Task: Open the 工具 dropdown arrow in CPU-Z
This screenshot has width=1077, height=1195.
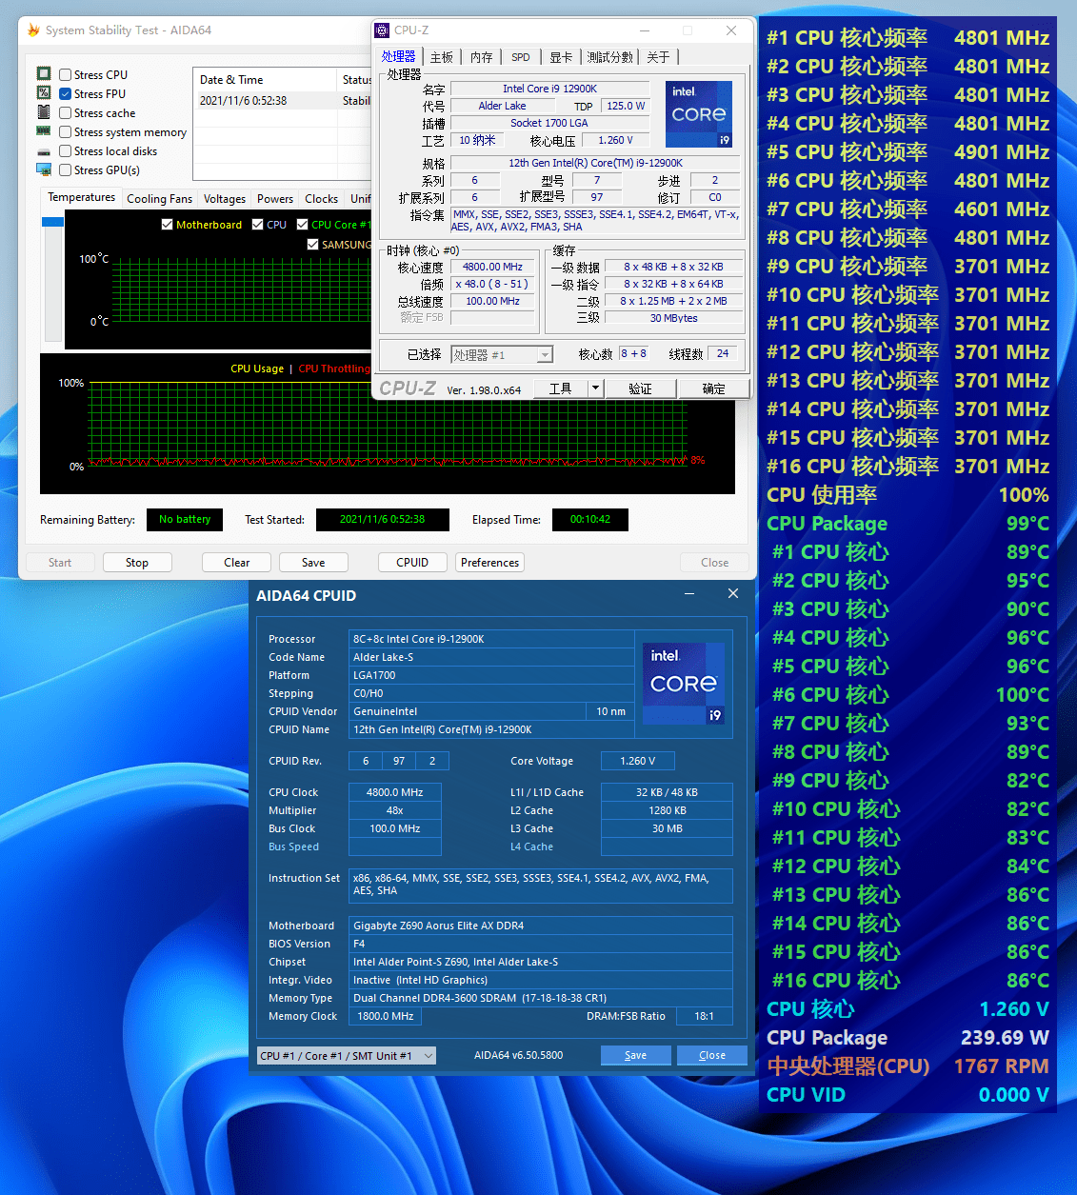Action: [596, 388]
